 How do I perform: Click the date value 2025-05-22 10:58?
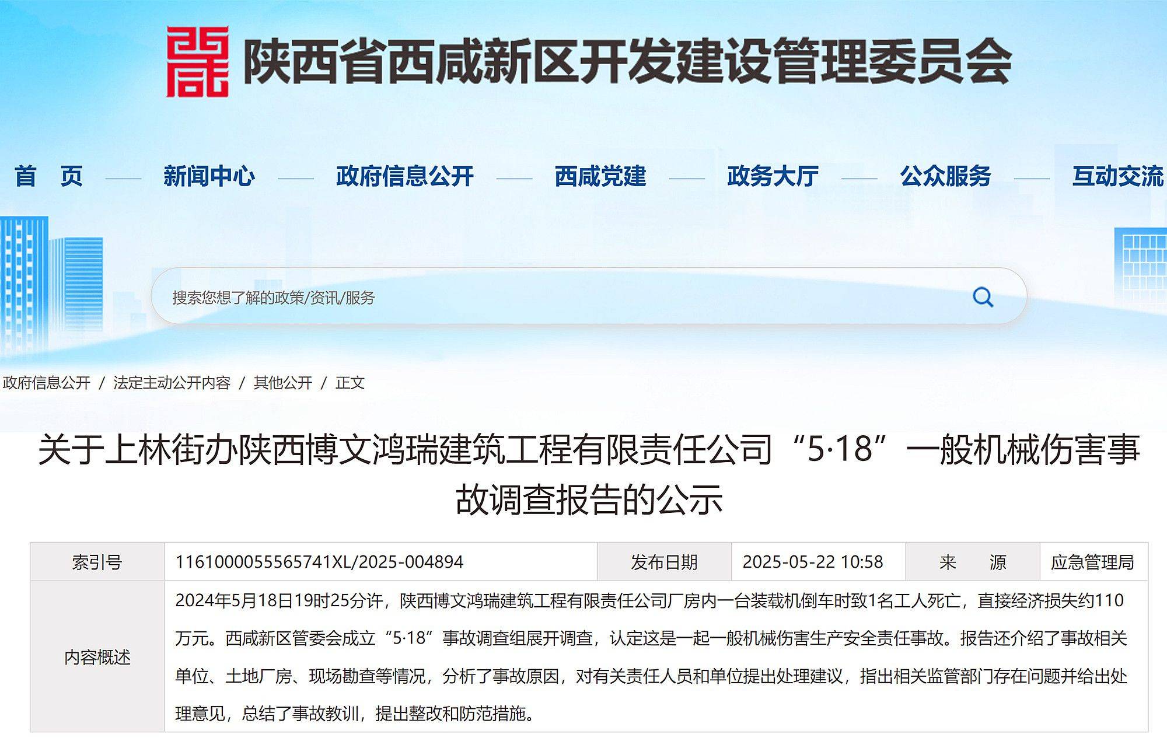812,562
